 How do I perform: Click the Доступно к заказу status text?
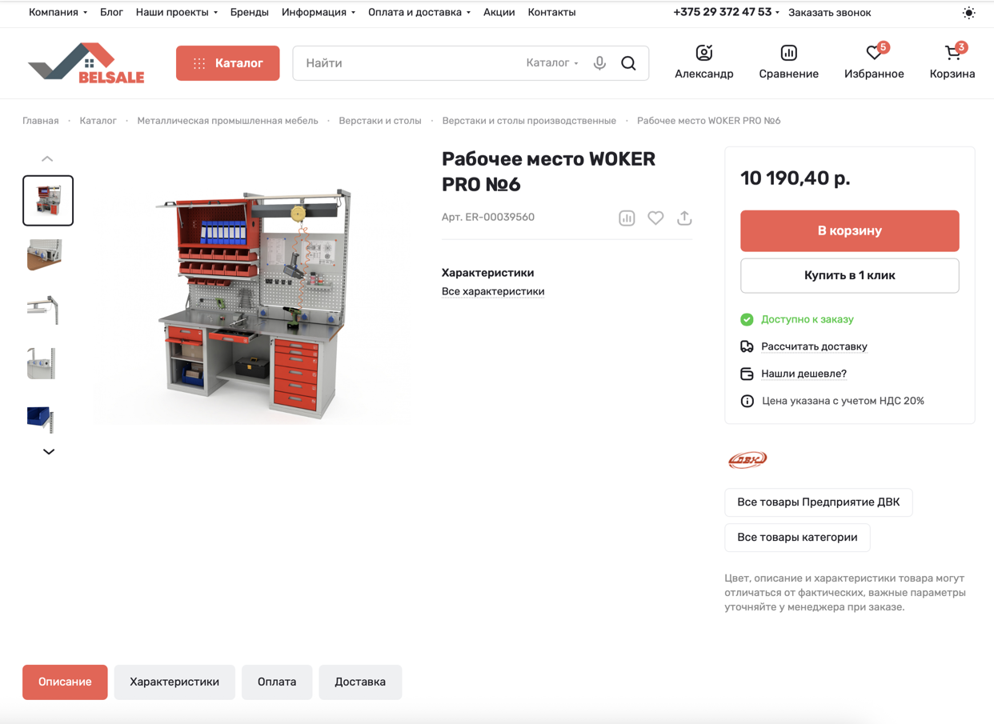tap(807, 319)
